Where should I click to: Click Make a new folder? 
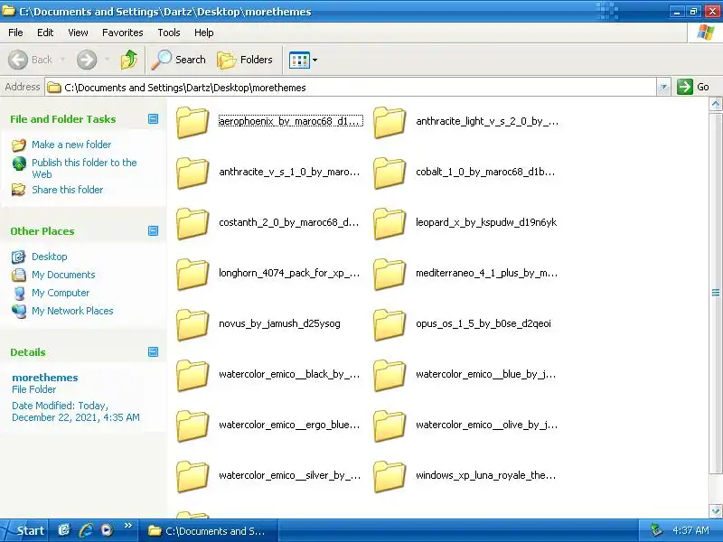click(x=71, y=145)
